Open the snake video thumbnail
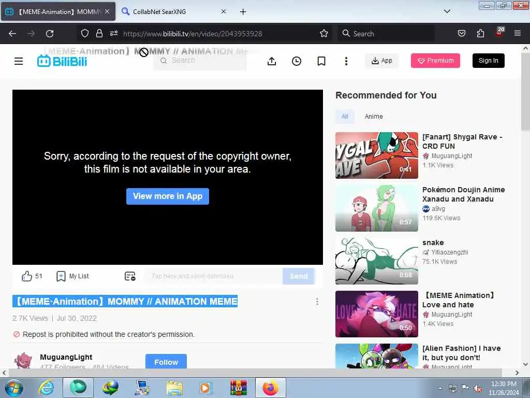The height and width of the screenshot is (398, 530). 377,261
